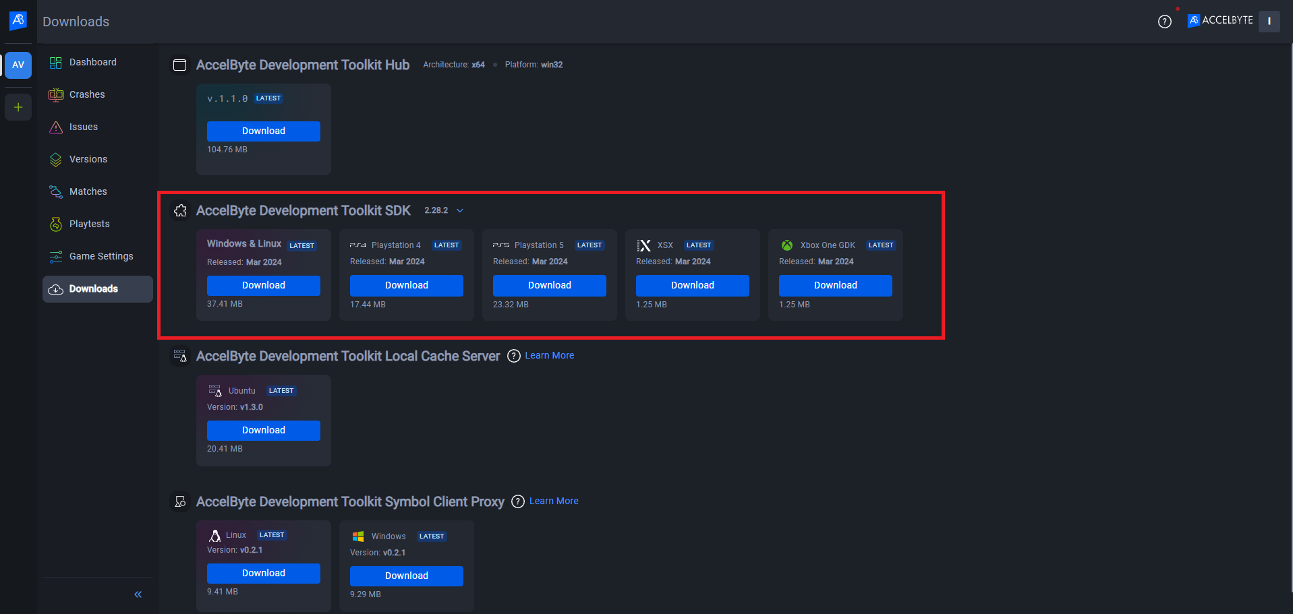This screenshot has width=1293, height=614.
Task: Click the Matches sidebar icon
Action: [x=56, y=192]
